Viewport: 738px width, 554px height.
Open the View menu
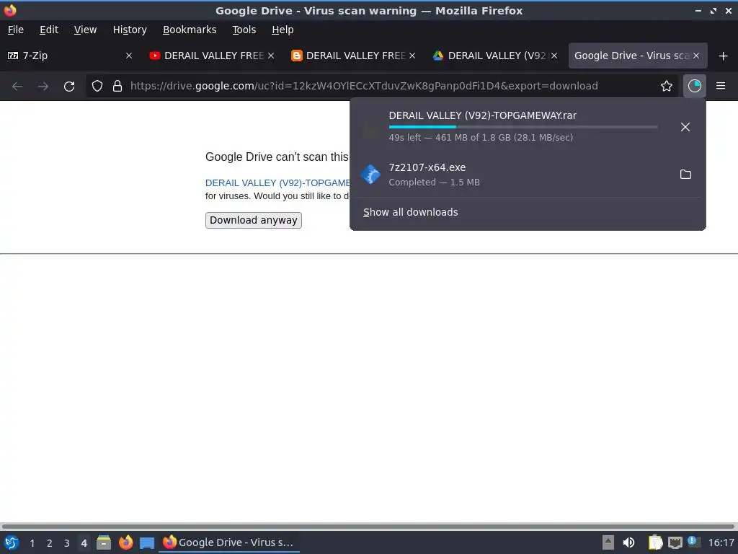coord(85,30)
